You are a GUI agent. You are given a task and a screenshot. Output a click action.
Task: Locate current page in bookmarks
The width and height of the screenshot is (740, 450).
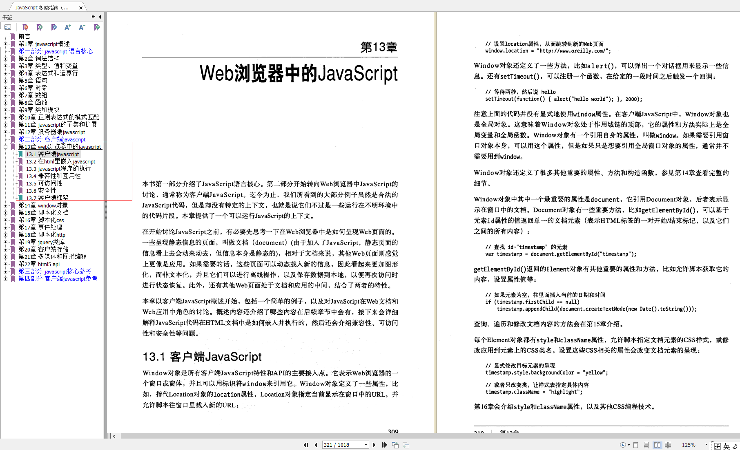click(53, 27)
